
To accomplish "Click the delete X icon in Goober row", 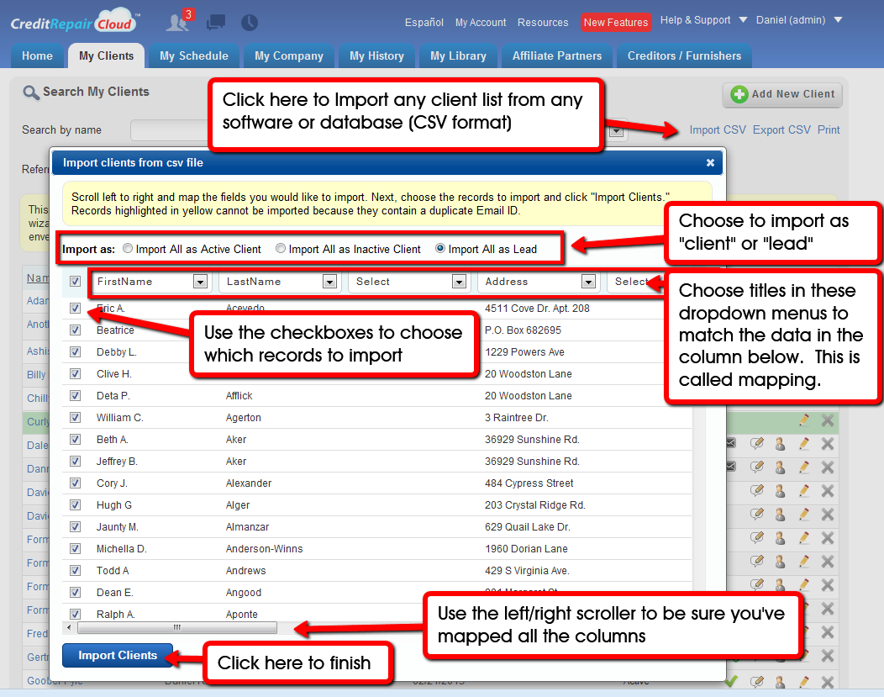I will 828,682.
